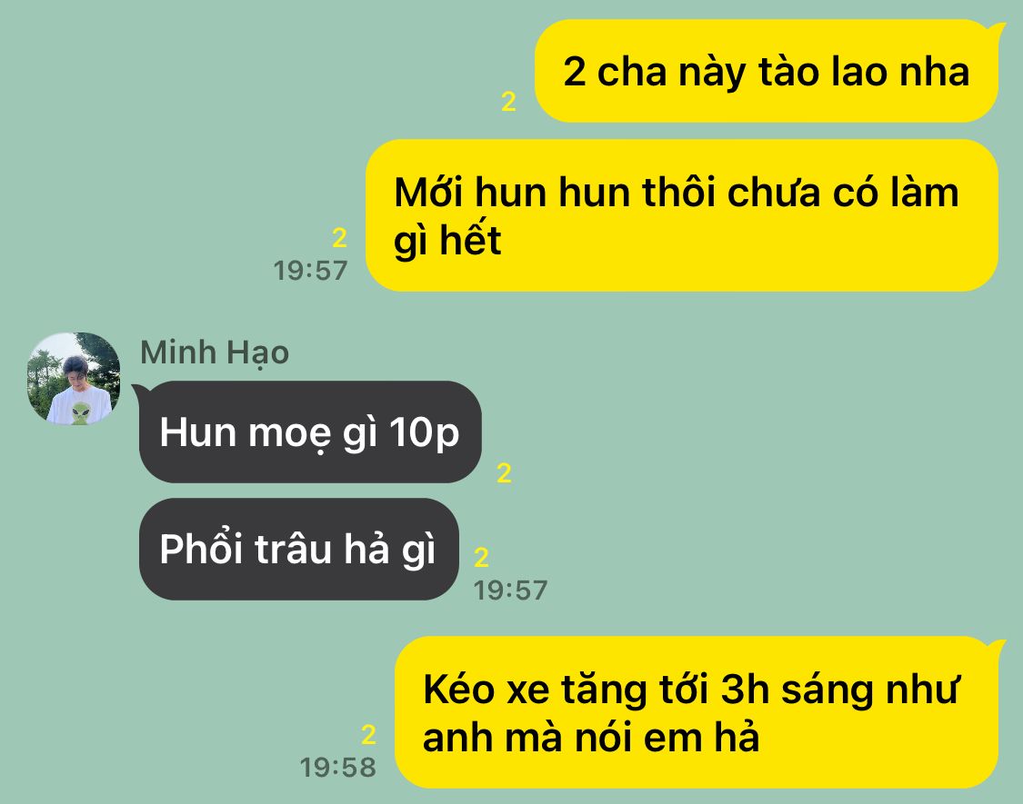Open Minh Hạo's profile picture
This screenshot has width=1023, height=804.
pyautogui.click(x=74, y=378)
